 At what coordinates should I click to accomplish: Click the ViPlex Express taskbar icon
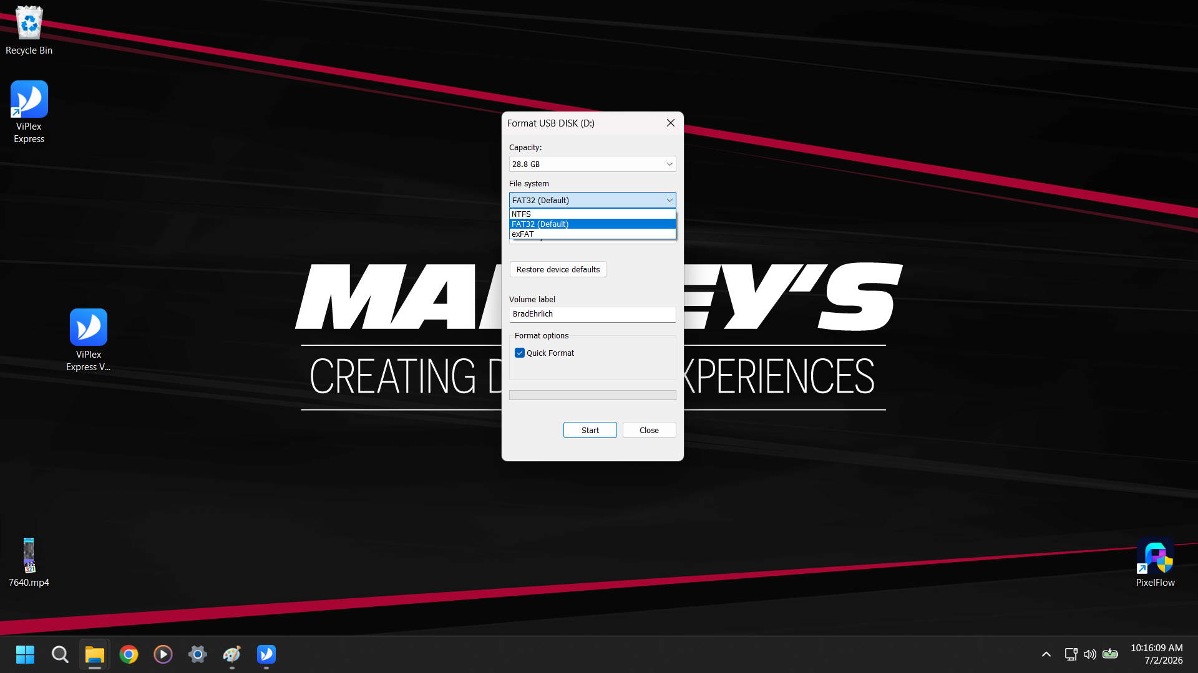pyautogui.click(x=266, y=654)
